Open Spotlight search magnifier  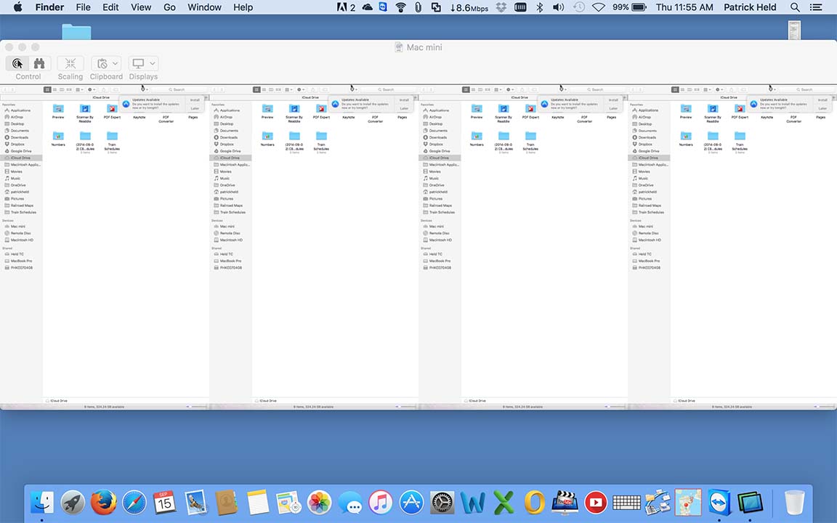point(795,7)
